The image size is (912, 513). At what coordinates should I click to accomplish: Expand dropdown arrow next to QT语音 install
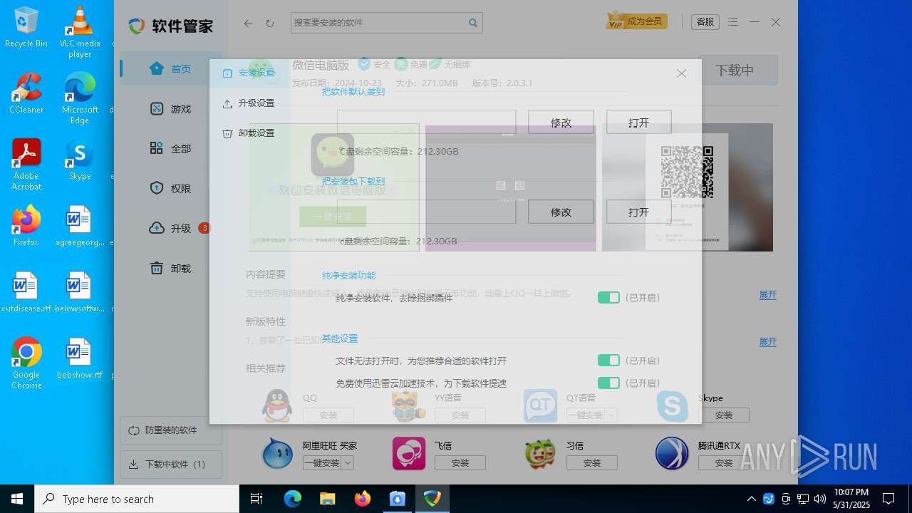(x=611, y=415)
